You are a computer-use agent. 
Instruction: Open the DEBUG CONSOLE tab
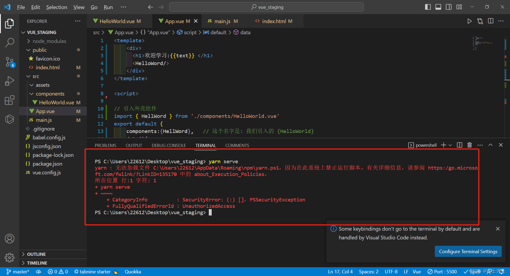coord(169,145)
